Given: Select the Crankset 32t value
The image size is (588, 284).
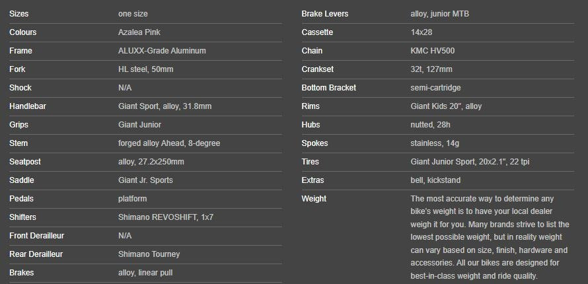Looking at the screenshot, I should 431,69.
